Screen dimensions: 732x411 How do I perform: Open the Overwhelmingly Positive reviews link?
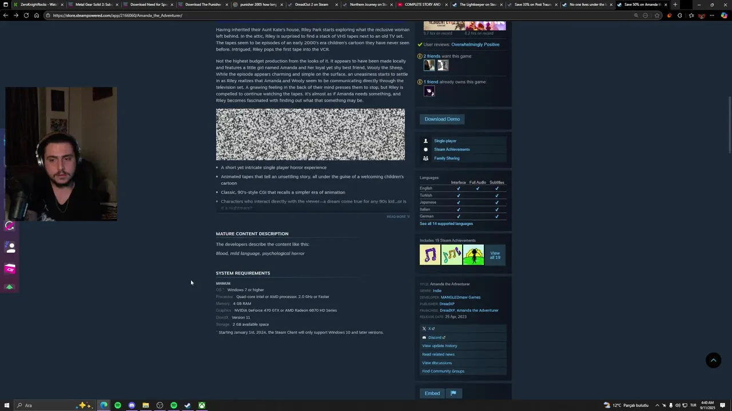(x=475, y=45)
